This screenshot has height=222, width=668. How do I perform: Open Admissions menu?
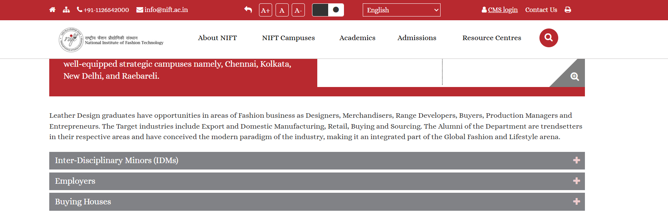tap(417, 38)
